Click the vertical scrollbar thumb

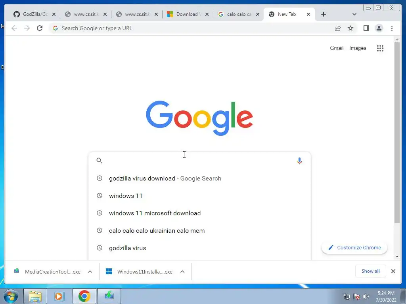point(397,133)
